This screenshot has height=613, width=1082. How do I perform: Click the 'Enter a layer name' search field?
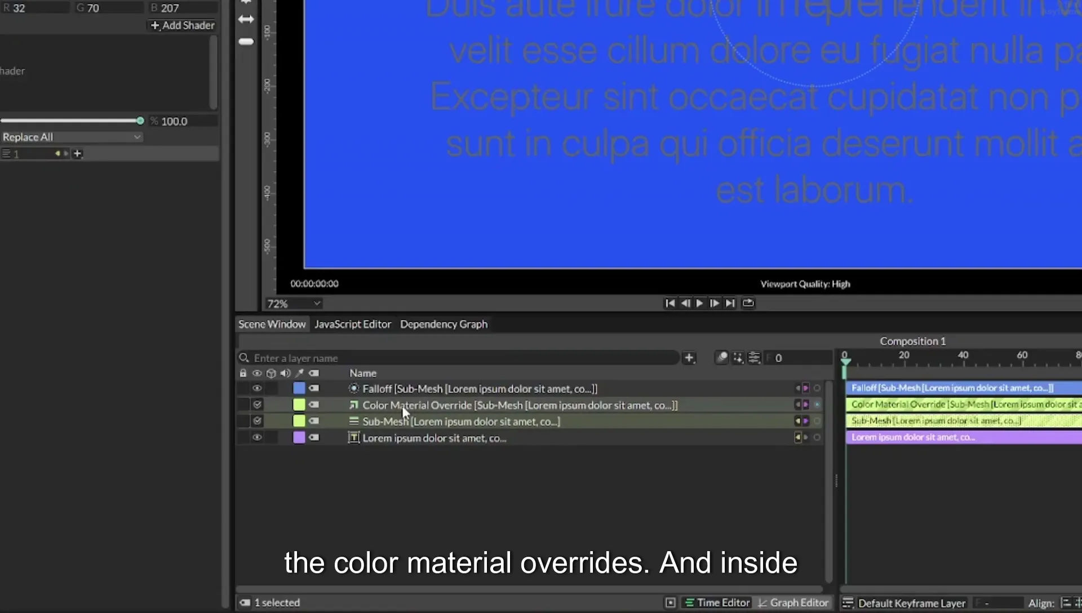[458, 358]
